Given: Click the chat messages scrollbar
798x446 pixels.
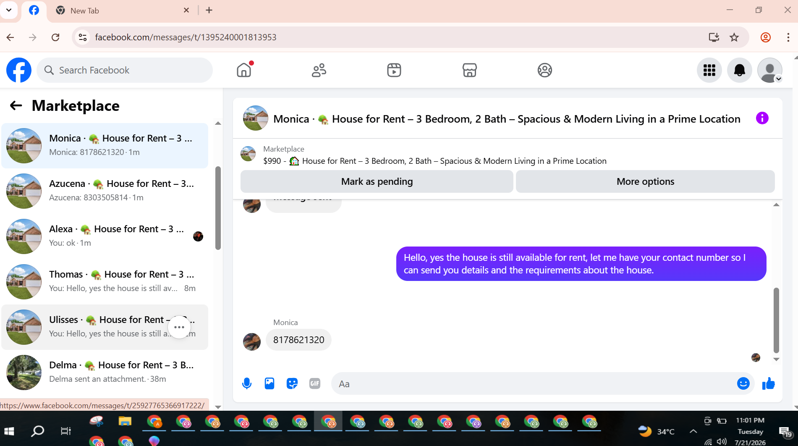Looking at the screenshot, I should (776, 320).
